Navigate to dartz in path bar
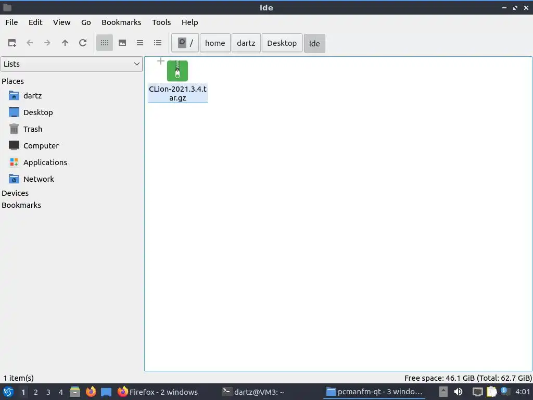This screenshot has height=400, width=533. click(246, 43)
